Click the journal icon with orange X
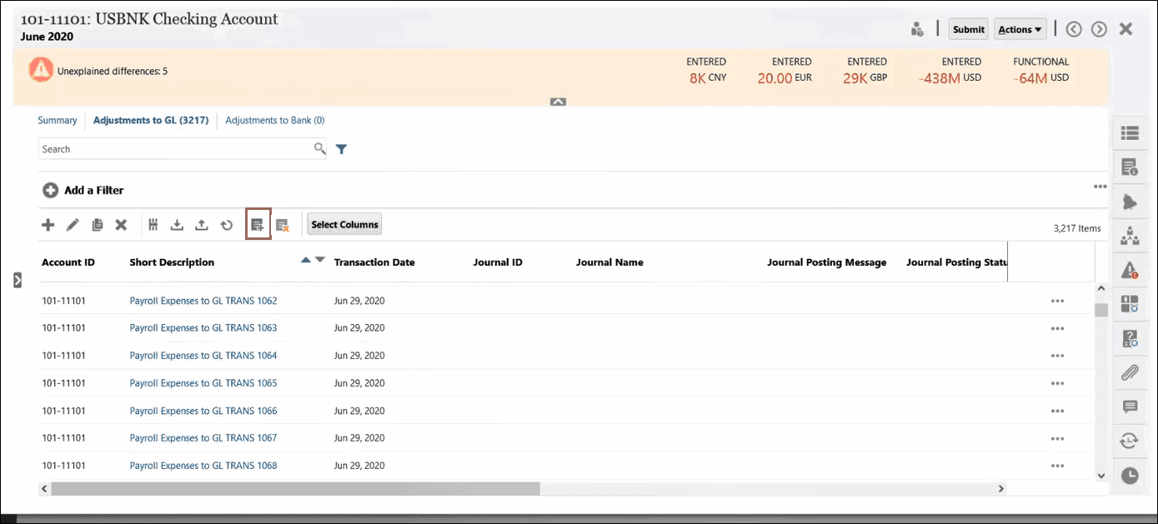This screenshot has width=1158, height=524. tap(283, 225)
